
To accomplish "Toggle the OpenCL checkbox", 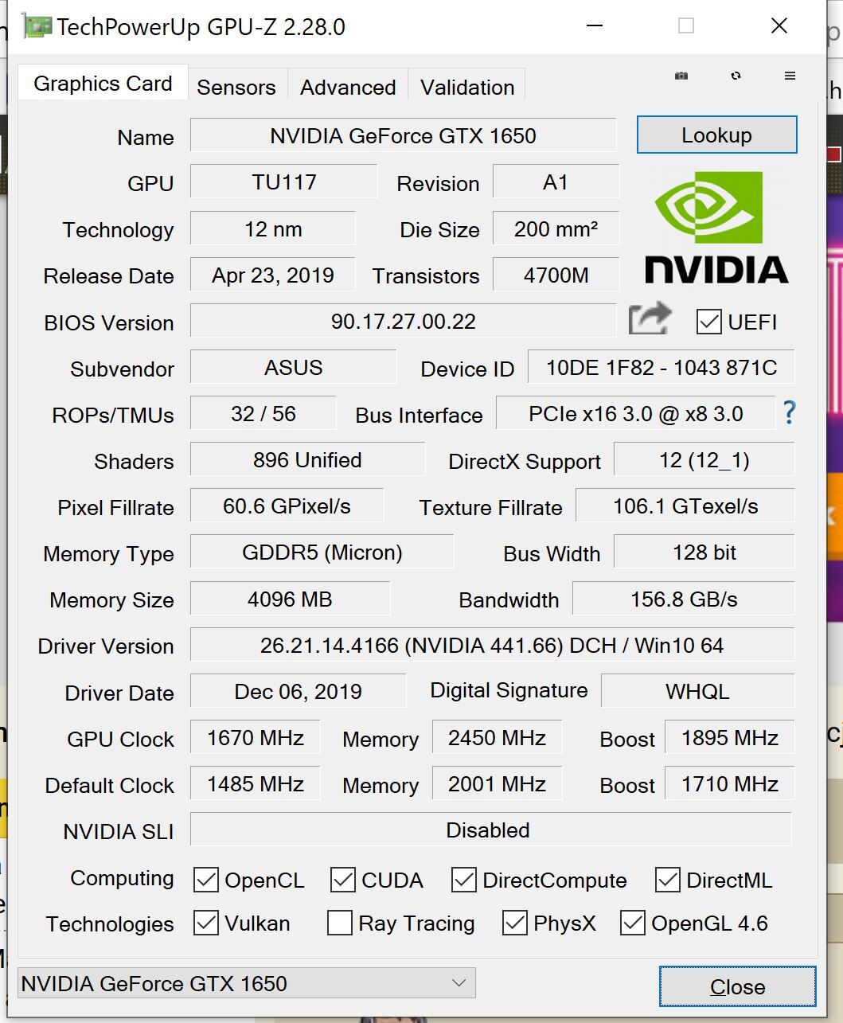I will click(x=206, y=880).
